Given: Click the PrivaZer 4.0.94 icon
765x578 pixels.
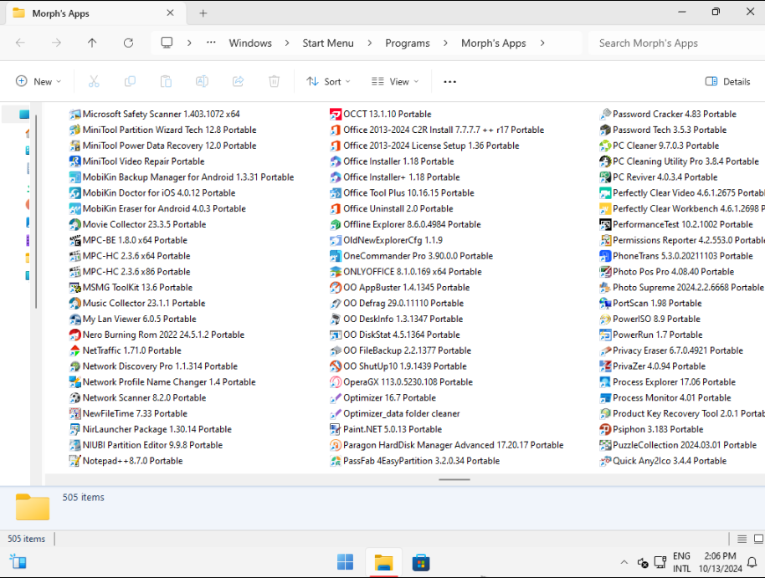Looking at the screenshot, I should coord(605,366).
